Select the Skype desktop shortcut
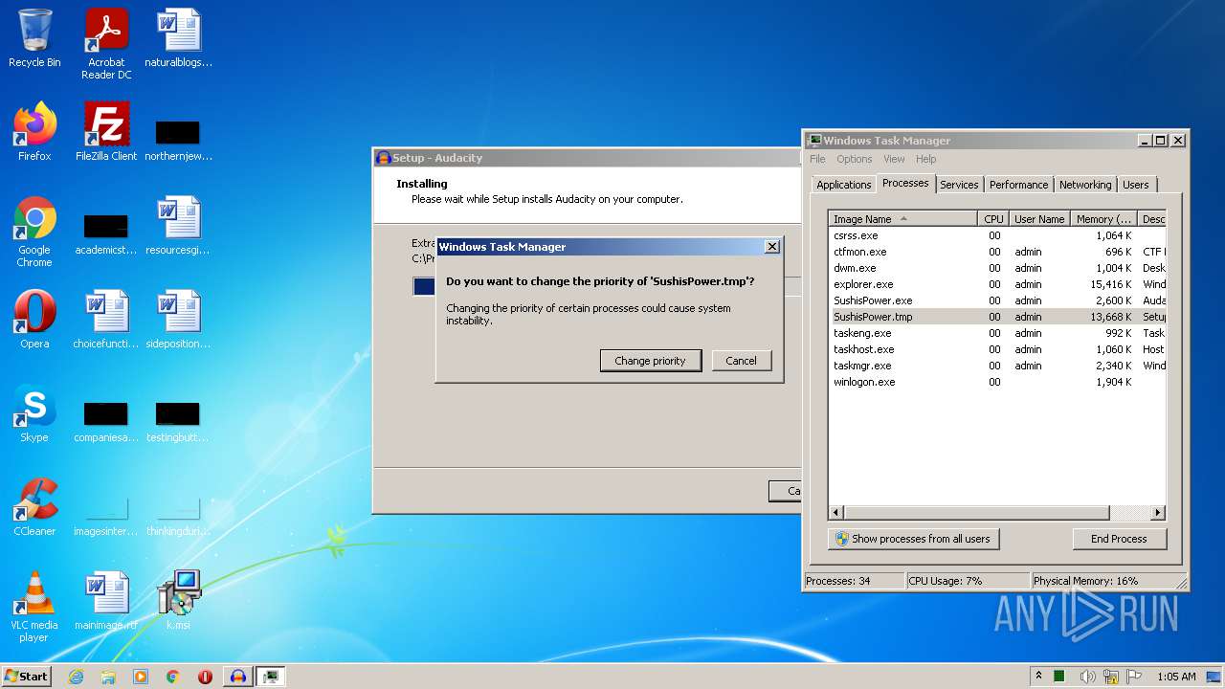The image size is (1225, 689). coord(34,413)
